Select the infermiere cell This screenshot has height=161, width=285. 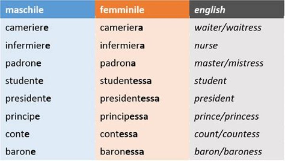click(x=28, y=46)
